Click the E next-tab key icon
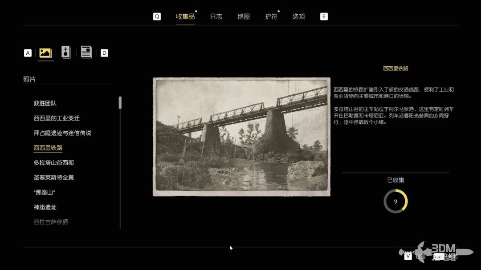Screen dimensions: 481x270 (324, 16)
